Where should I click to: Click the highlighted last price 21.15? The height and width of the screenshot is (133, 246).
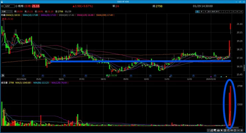point(36,6)
